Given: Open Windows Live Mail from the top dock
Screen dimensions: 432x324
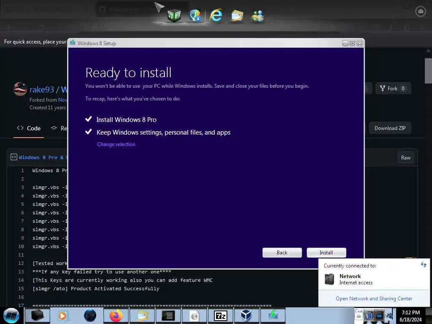Looking at the screenshot, I should point(237,16).
